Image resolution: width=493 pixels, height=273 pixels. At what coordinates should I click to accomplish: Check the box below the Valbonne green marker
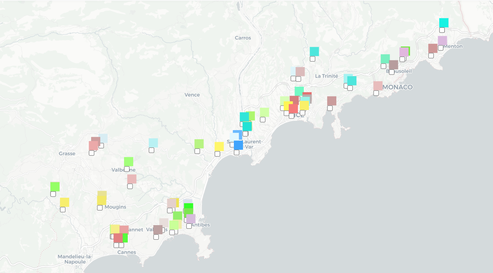coord(127,169)
